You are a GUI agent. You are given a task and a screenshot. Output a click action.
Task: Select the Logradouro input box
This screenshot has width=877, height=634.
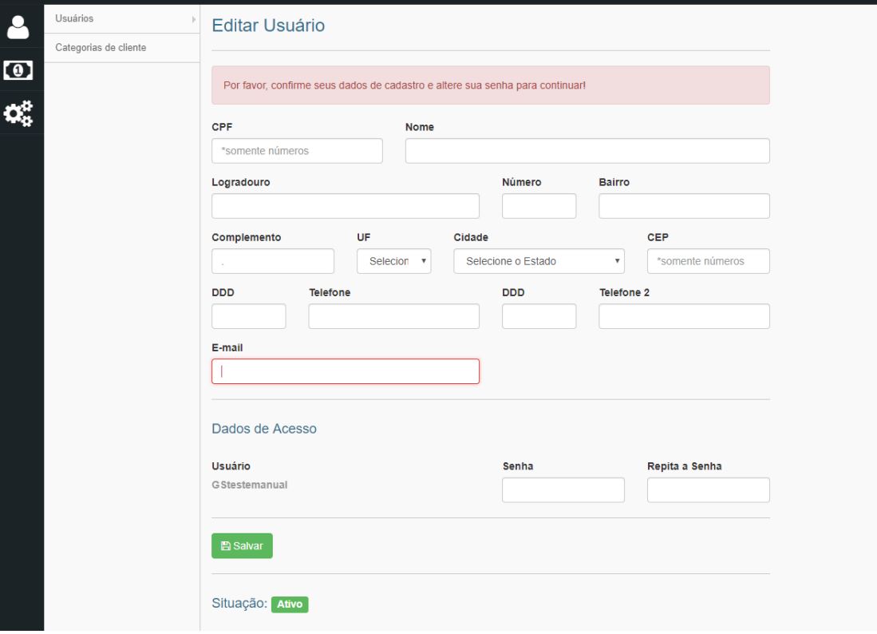coord(345,206)
